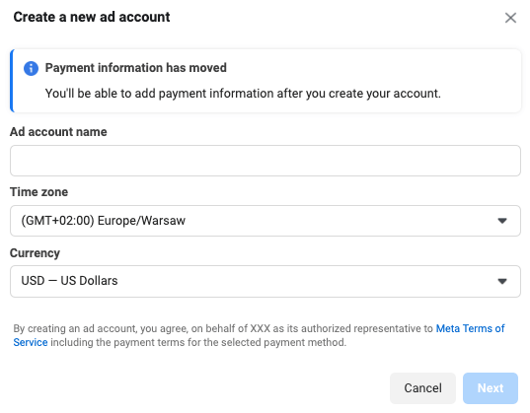This screenshot has height=413, width=530.
Task: Click the add payment information after account message
Action: point(243,94)
